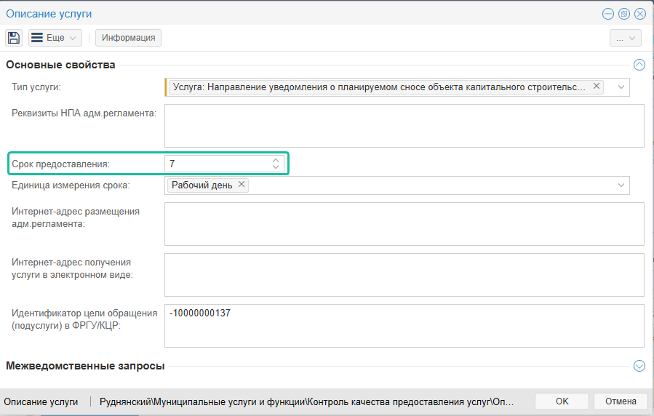
Task: Open the Единица измерения срока dropdown
Action: (621, 185)
